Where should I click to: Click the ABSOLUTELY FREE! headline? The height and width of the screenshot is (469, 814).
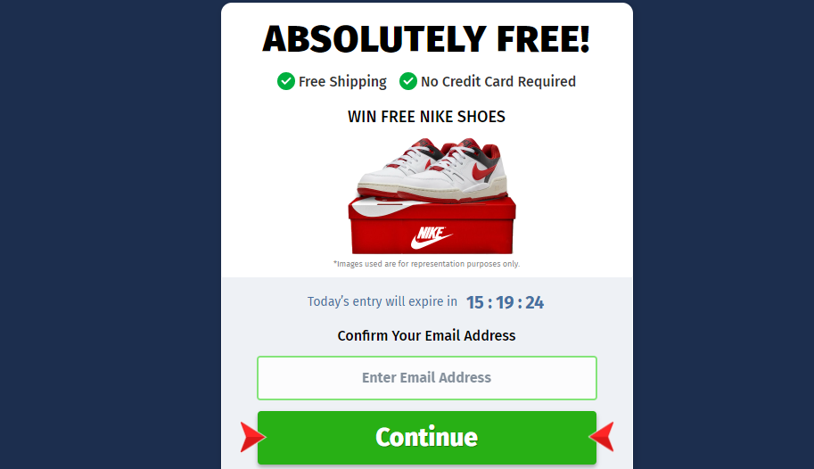click(x=427, y=39)
